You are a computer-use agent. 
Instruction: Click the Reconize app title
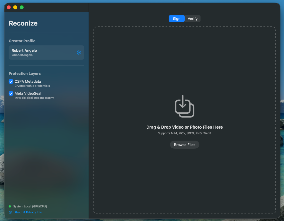(23, 23)
